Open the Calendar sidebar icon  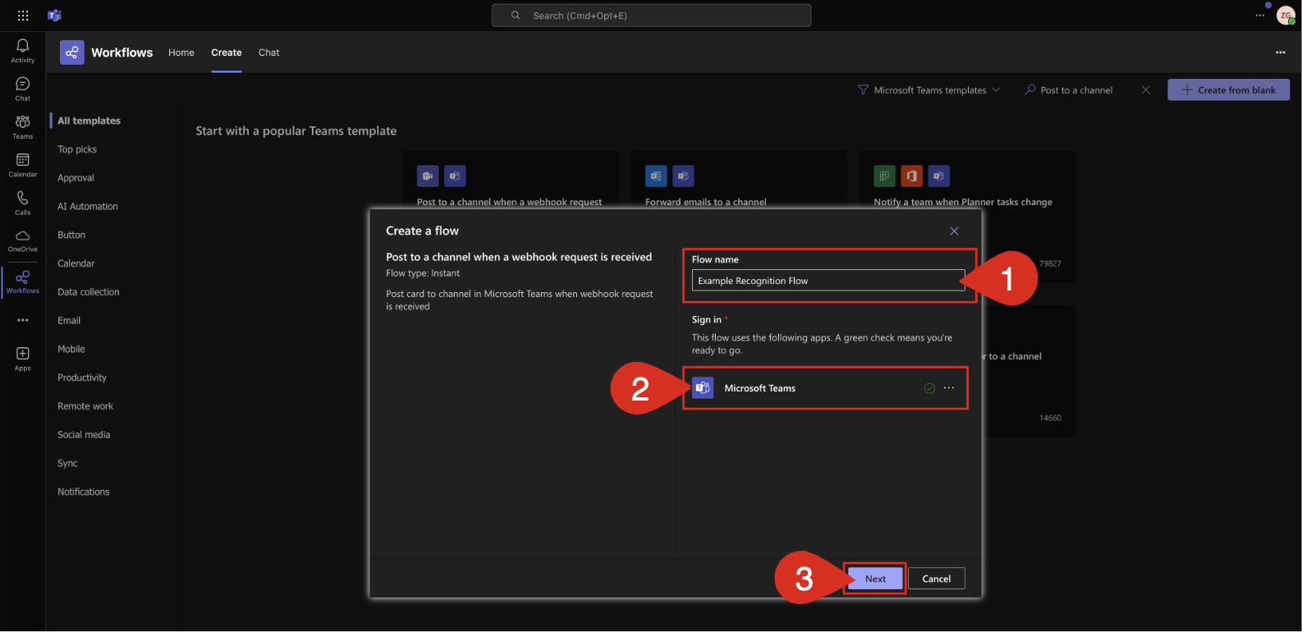coord(22,164)
